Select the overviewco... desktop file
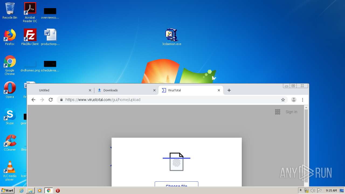 tap(50, 13)
